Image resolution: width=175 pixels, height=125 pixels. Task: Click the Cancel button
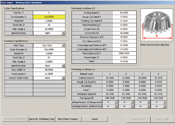coord(95,119)
